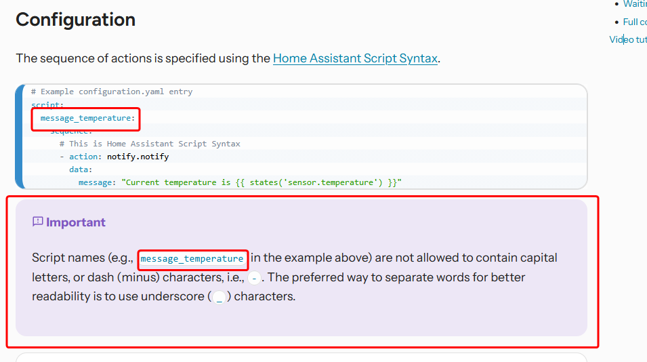Screen dimensions: 647x362
Task: Open the sidebar link starting with "Waiti"
Action: pyautogui.click(x=635, y=4)
